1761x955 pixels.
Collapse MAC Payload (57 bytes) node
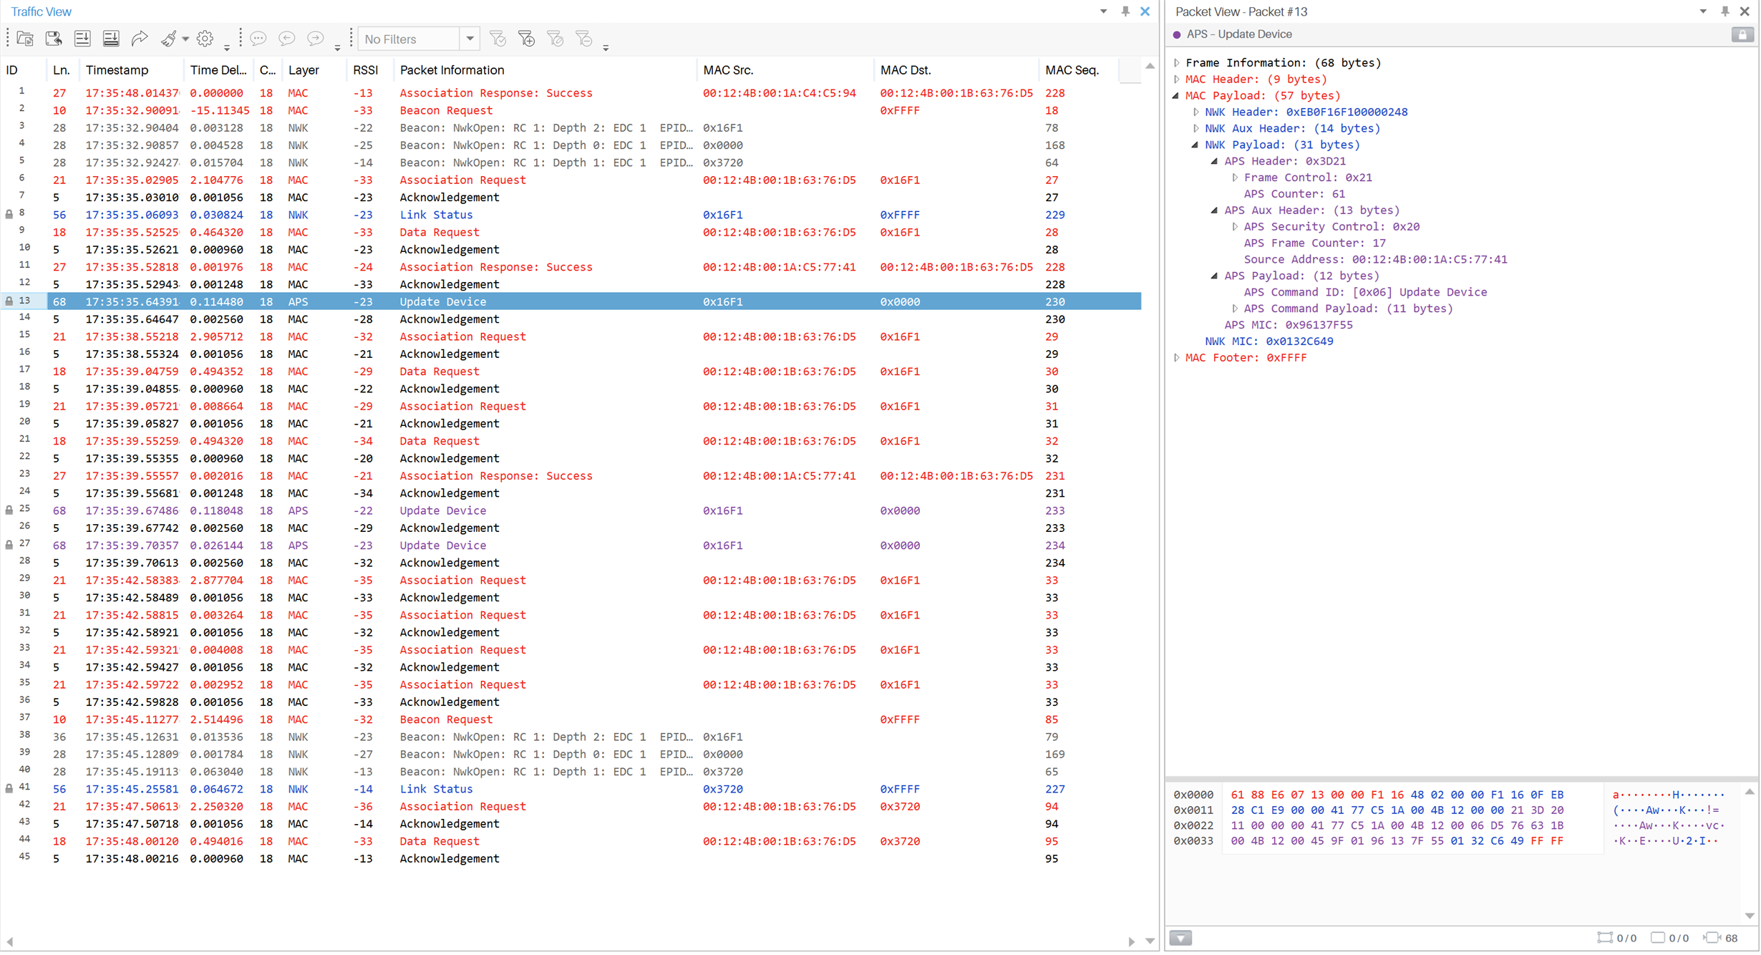pyautogui.click(x=1177, y=96)
